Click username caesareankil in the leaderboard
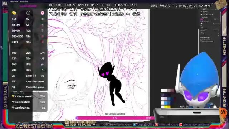Screen dimensions: 229x129 pos(24,96)
